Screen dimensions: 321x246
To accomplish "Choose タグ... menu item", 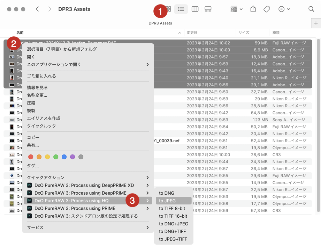I will (x=33, y=166).
